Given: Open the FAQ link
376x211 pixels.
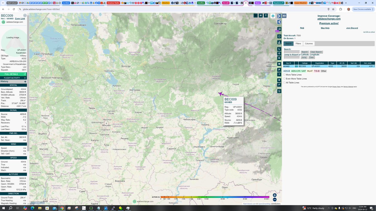Looking at the screenshot, I should coord(302,28).
